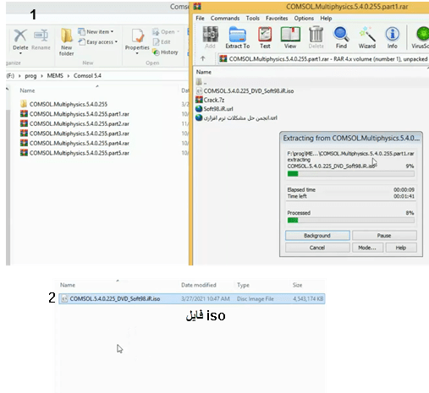The height and width of the screenshot is (393, 429).
Task: Click the Name column header in lower list
Action: 68,285
